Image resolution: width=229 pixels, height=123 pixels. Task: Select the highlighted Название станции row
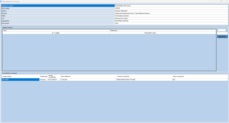point(115,6)
